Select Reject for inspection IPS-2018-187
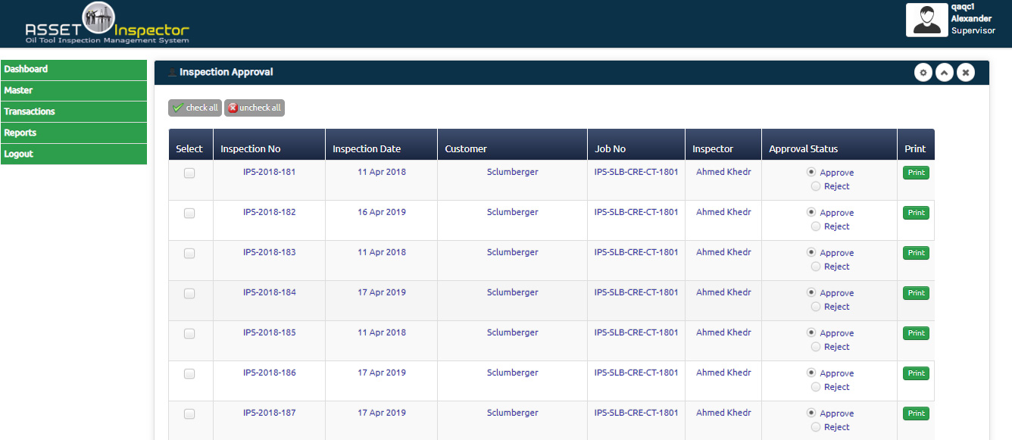 click(816, 427)
